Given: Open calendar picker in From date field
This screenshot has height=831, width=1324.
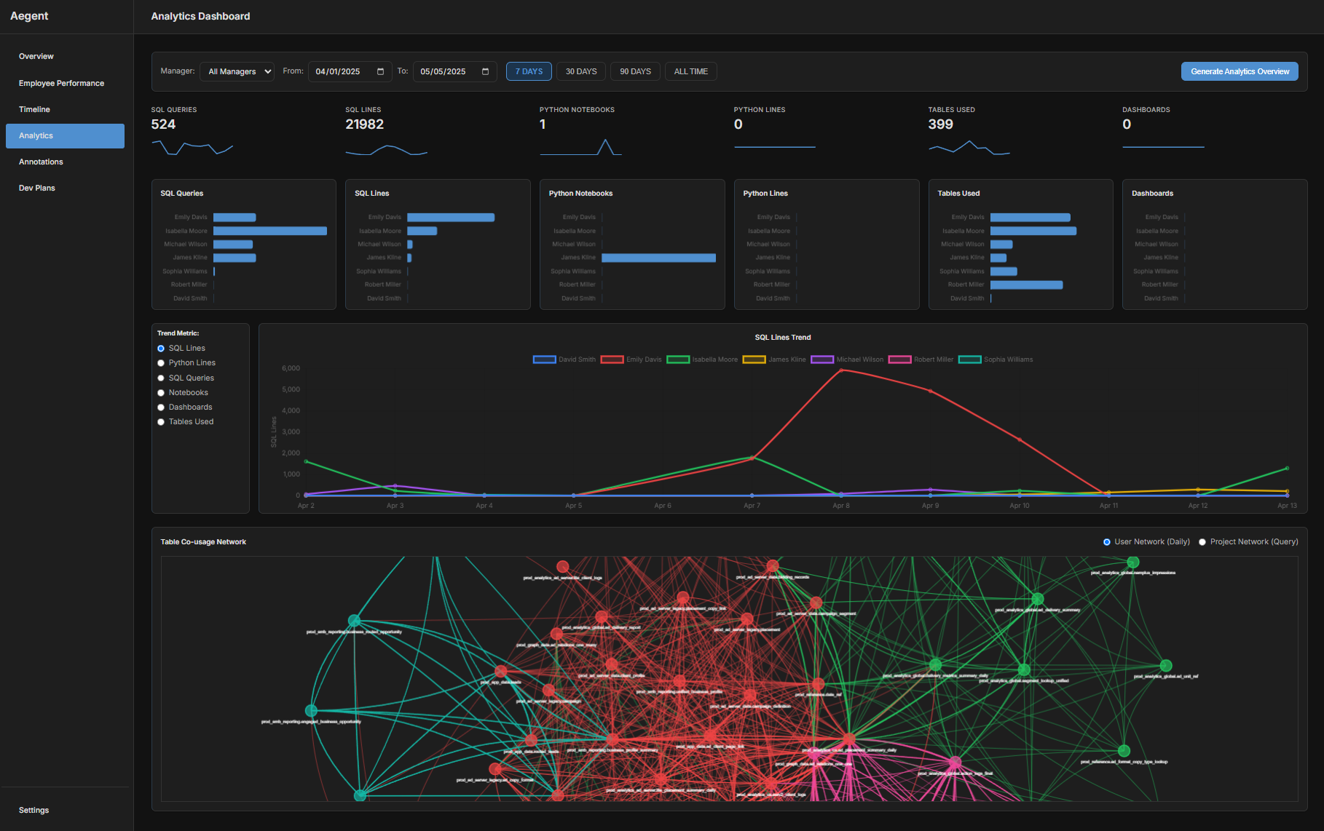Looking at the screenshot, I should 380,71.
